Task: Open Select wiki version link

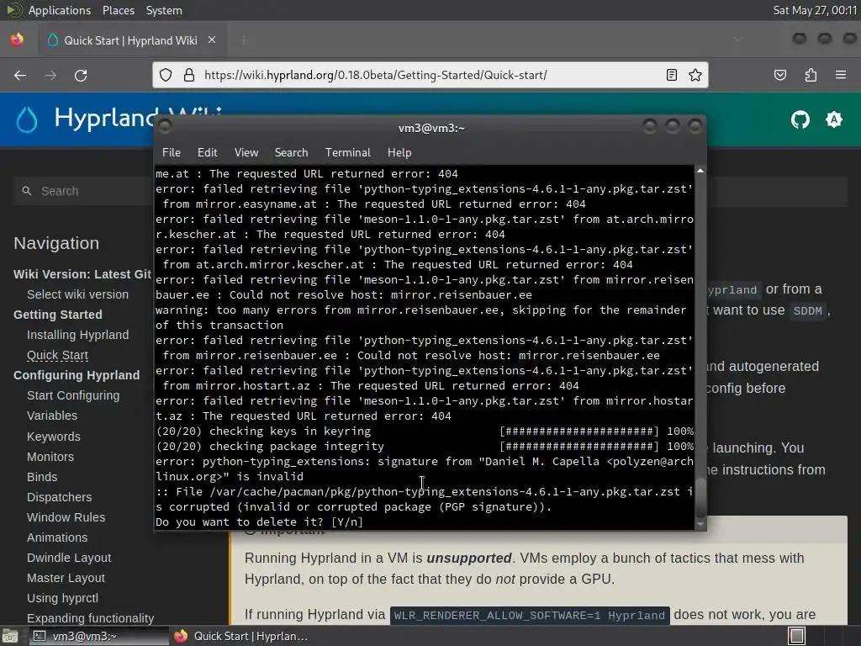Action: [x=78, y=294]
